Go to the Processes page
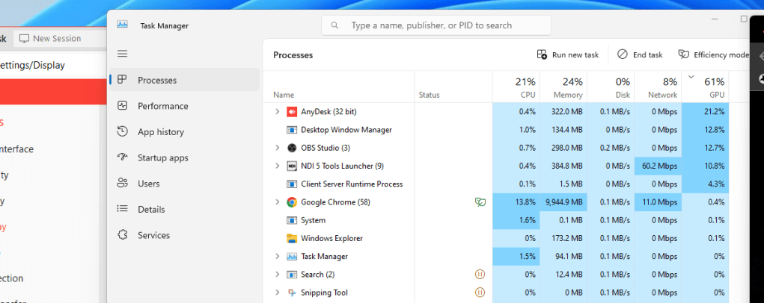Image resolution: width=764 pixels, height=303 pixels. 184,80
